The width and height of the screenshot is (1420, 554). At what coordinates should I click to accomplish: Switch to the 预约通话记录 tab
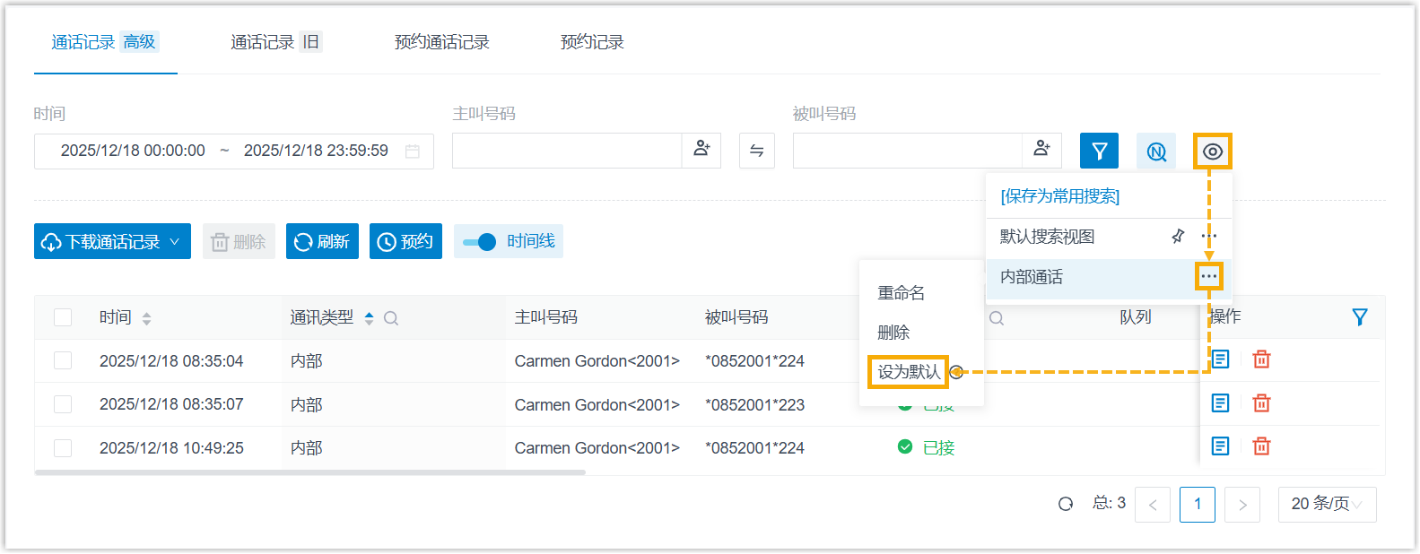pyautogui.click(x=441, y=42)
